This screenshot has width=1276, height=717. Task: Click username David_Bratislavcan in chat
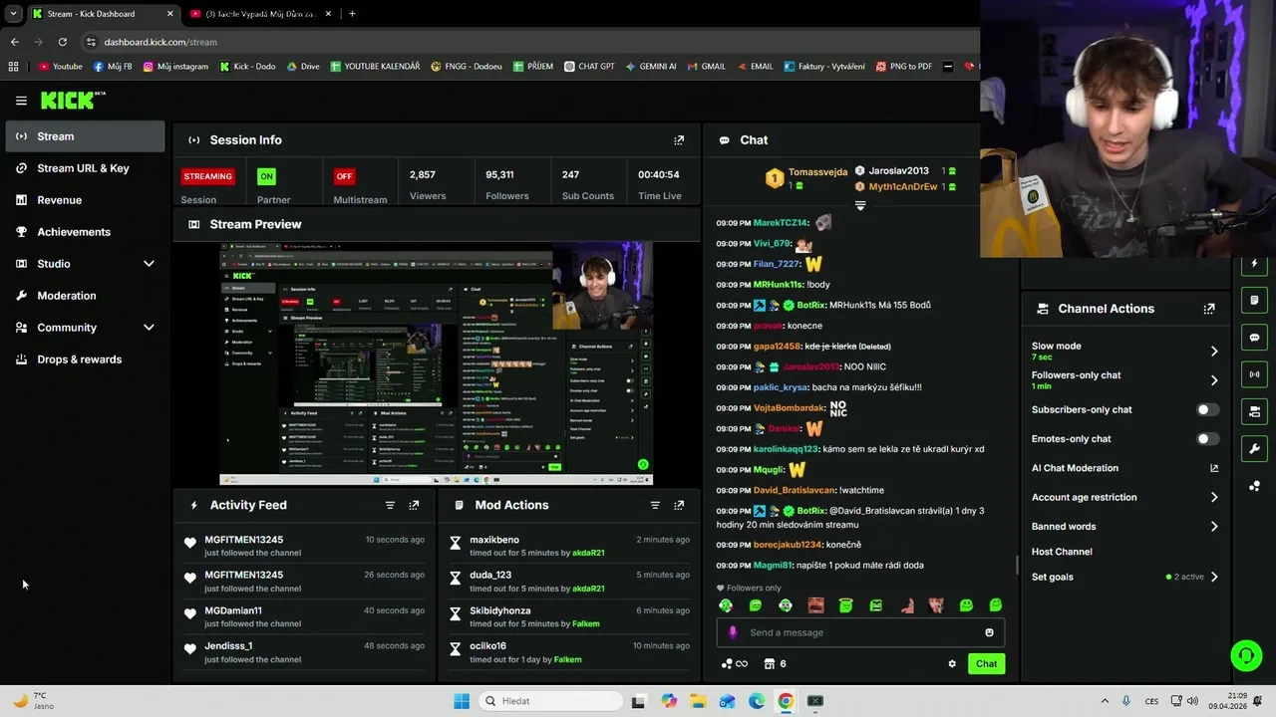point(794,490)
